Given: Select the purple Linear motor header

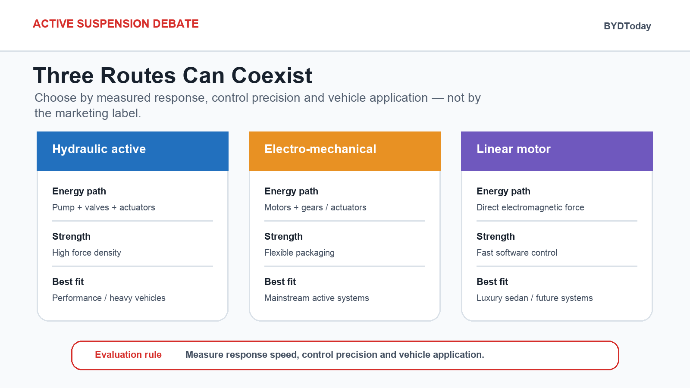Looking at the screenshot, I should pyautogui.click(x=557, y=151).
